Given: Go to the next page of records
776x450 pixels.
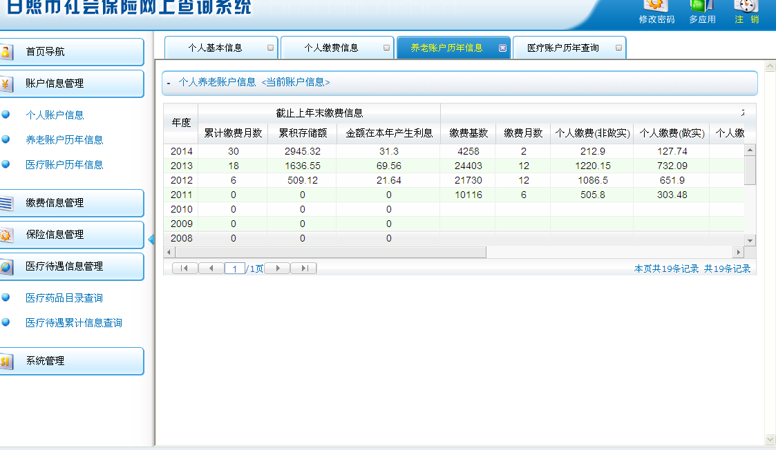Looking at the screenshot, I should [277, 268].
